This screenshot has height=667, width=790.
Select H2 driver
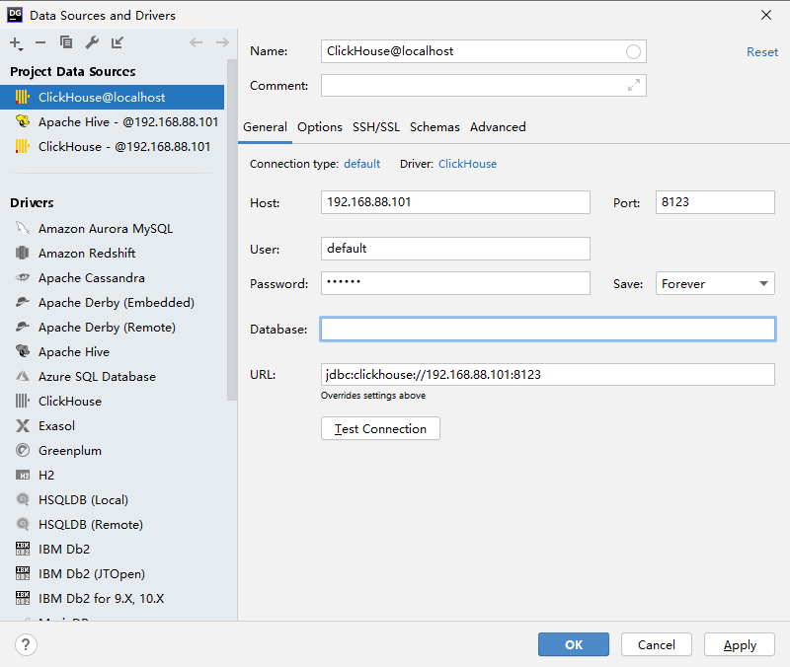click(x=112, y=476)
